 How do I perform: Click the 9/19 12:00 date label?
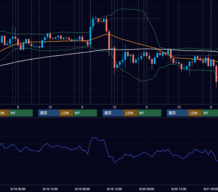114,189
